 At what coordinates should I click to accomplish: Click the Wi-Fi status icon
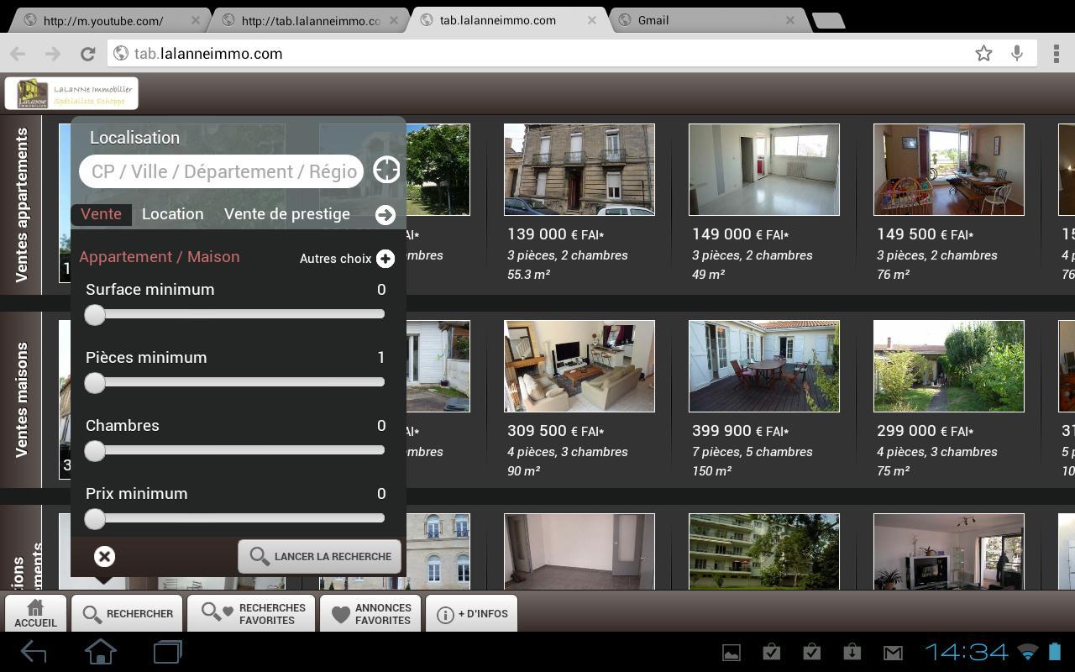click(x=1028, y=652)
